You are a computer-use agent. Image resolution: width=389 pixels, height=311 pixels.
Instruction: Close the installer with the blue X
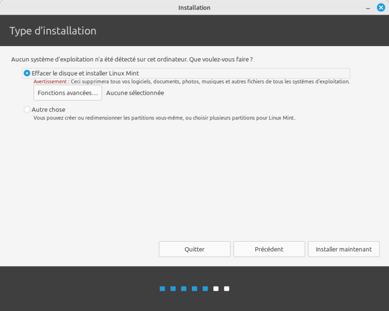(x=381, y=8)
